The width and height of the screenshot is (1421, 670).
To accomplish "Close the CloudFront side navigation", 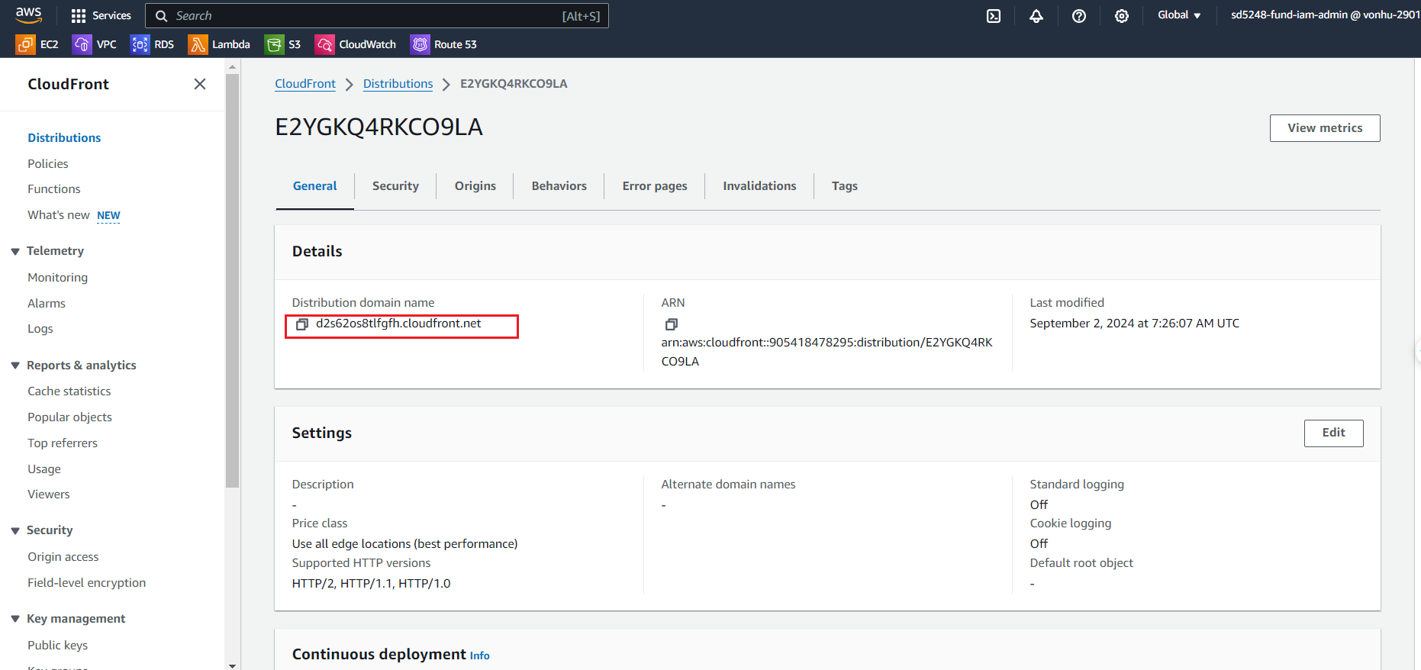I will [200, 84].
